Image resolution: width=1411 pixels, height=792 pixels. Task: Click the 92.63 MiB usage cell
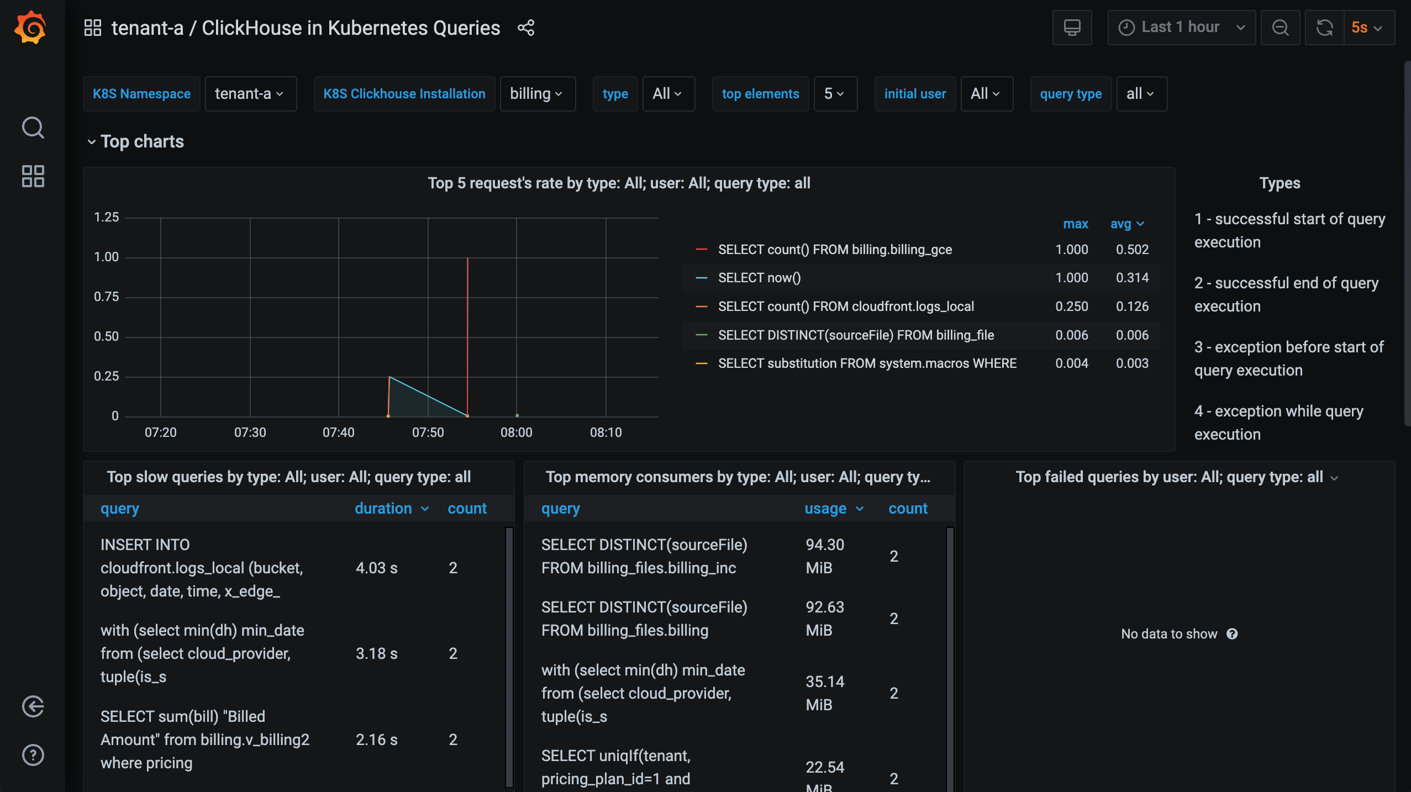[825, 619]
